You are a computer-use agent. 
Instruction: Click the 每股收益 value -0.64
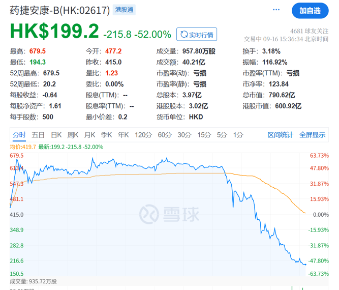[x=50, y=95]
